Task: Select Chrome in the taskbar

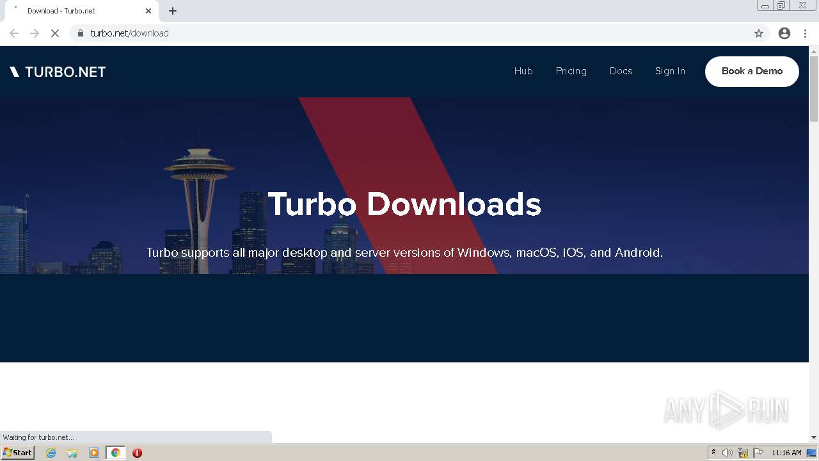Action: tap(115, 453)
